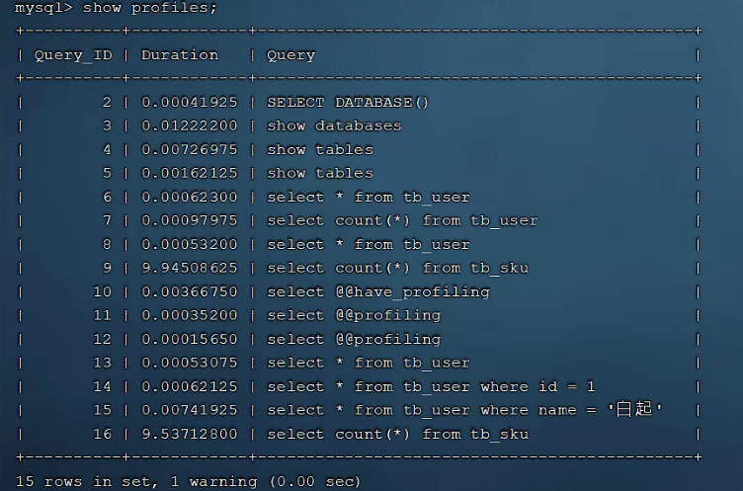The width and height of the screenshot is (743, 491).
Task: Click Query_ID value 10
Action: tap(103, 292)
